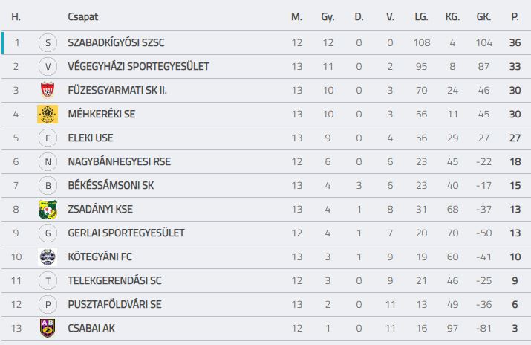The width and height of the screenshot is (531, 345).
Task: Click the Csabai AK shield logo
Action: 48,328
